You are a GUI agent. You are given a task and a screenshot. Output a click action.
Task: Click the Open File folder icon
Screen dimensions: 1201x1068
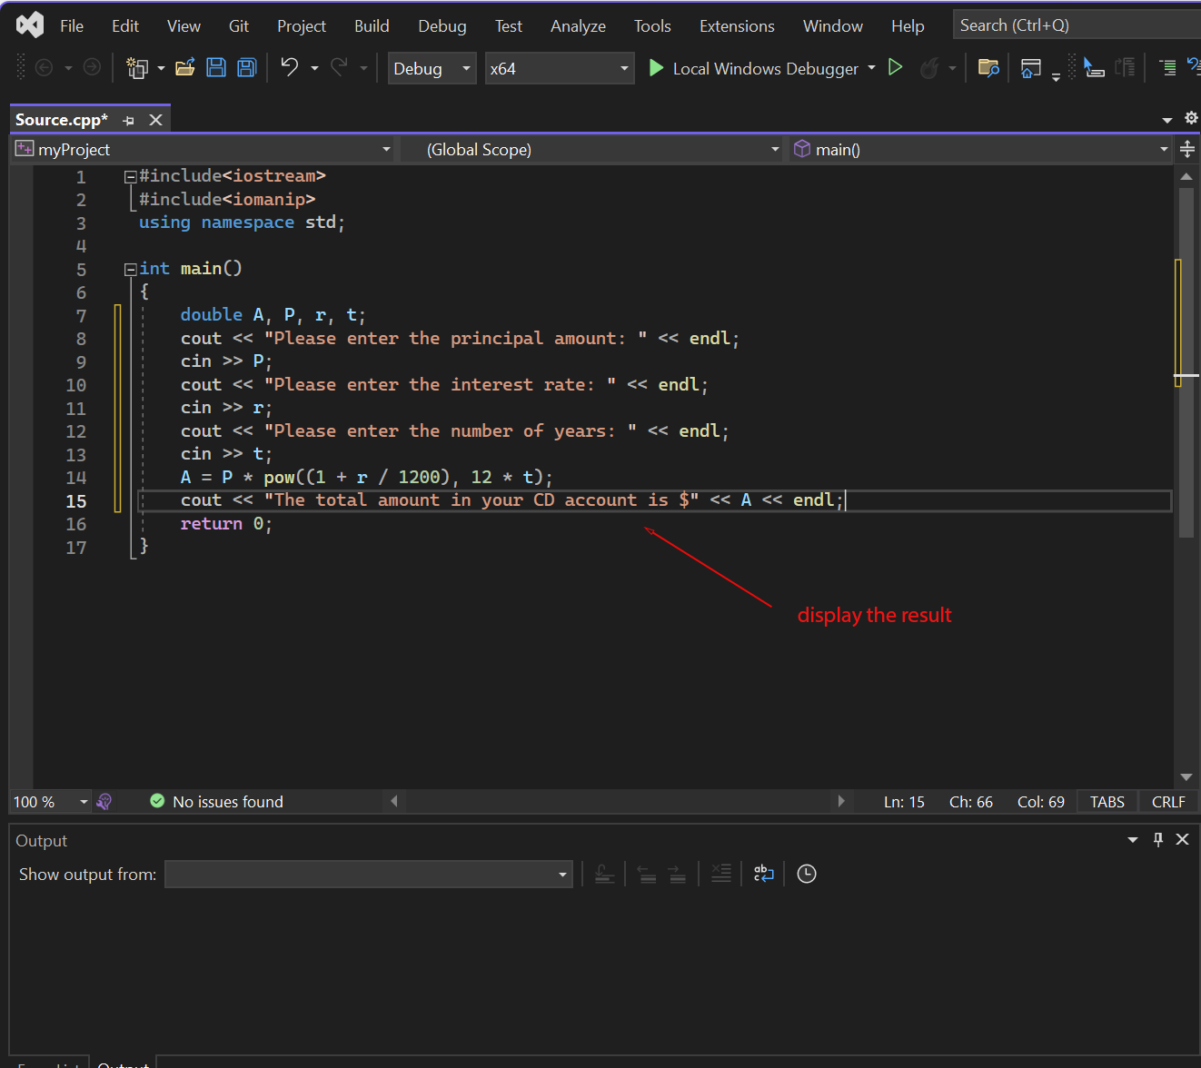coord(185,67)
